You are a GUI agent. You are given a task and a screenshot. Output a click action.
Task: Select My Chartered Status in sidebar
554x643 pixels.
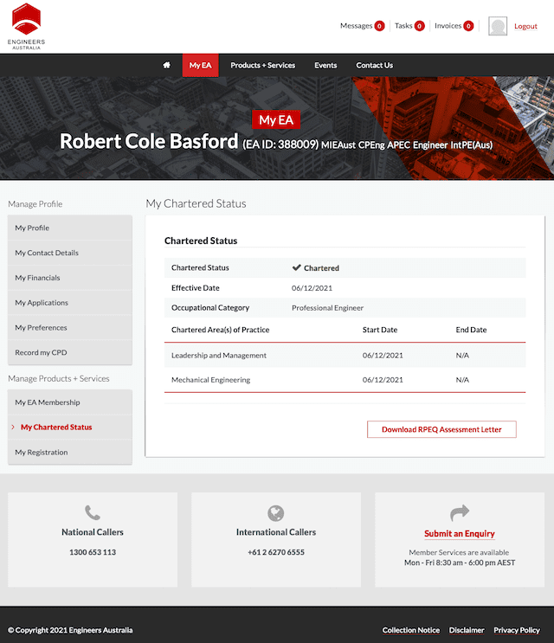[x=70, y=427]
